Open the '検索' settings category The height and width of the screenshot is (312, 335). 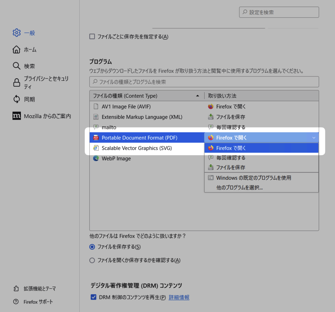pos(29,66)
